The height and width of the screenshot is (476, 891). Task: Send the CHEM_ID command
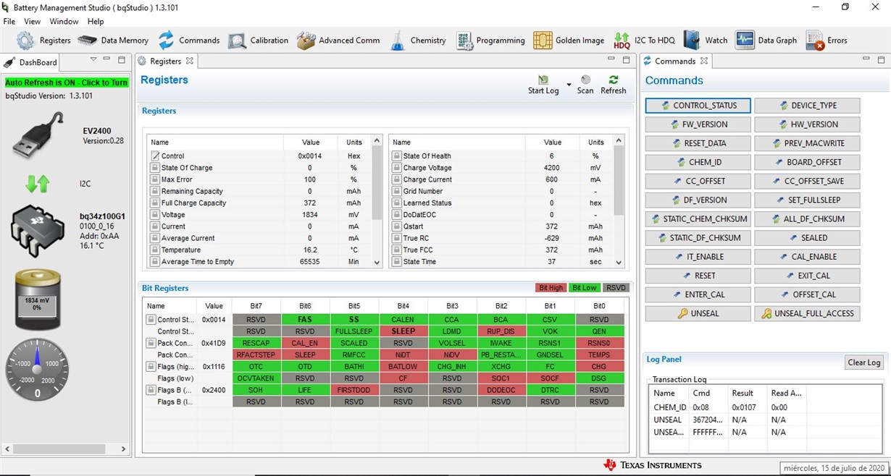point(698,162)
